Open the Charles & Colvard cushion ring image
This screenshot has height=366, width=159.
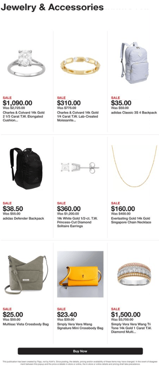point(26,61)
